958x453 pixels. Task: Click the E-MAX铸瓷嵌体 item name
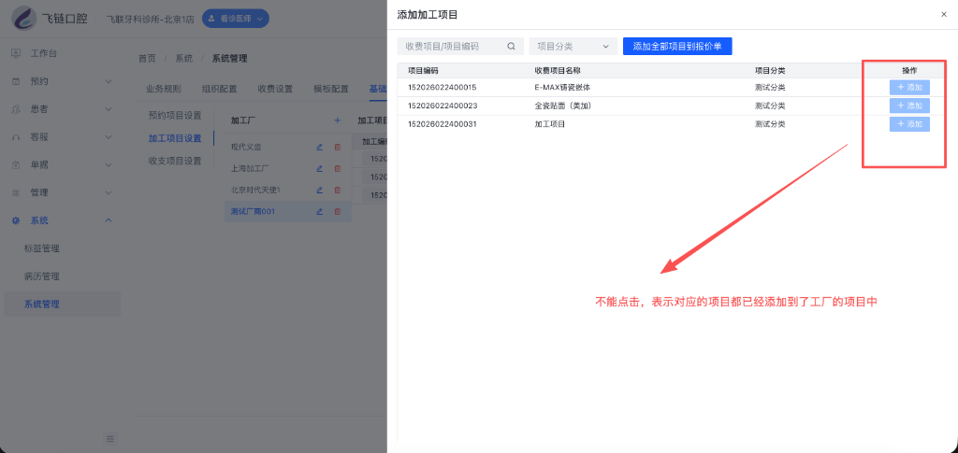(562, 87)
